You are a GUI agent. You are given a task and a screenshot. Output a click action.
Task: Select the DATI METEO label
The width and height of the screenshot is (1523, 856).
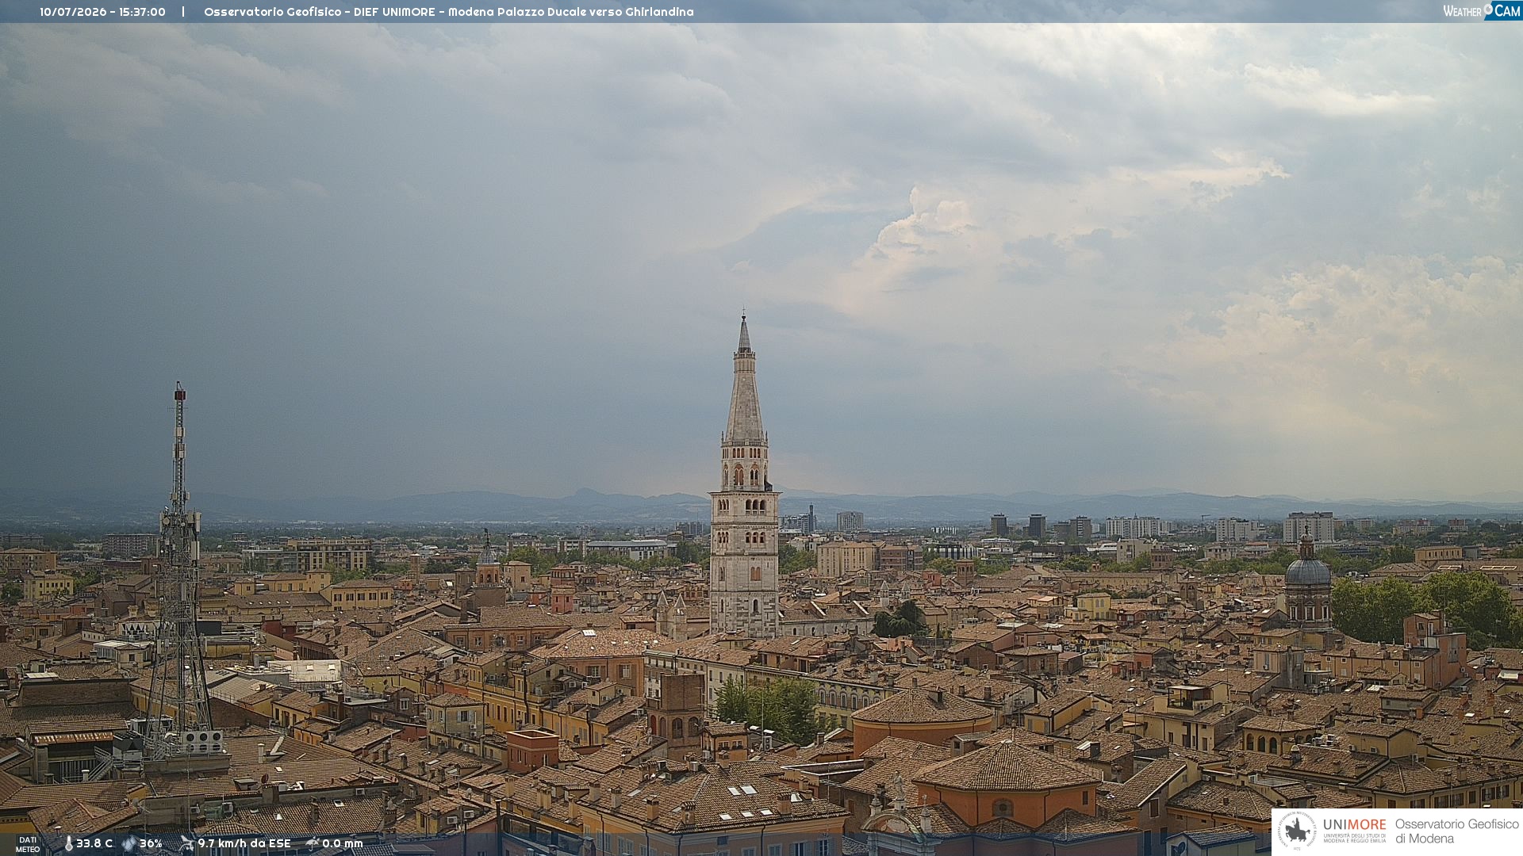28,844
